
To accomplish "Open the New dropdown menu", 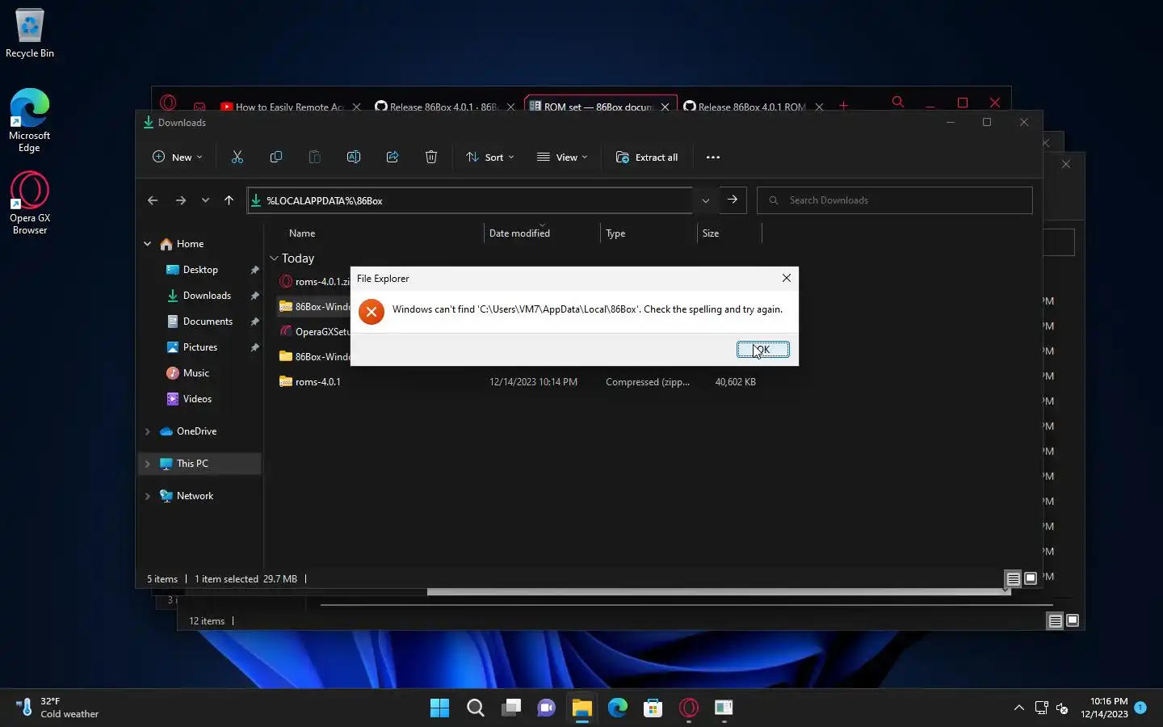I will point(177,157).
